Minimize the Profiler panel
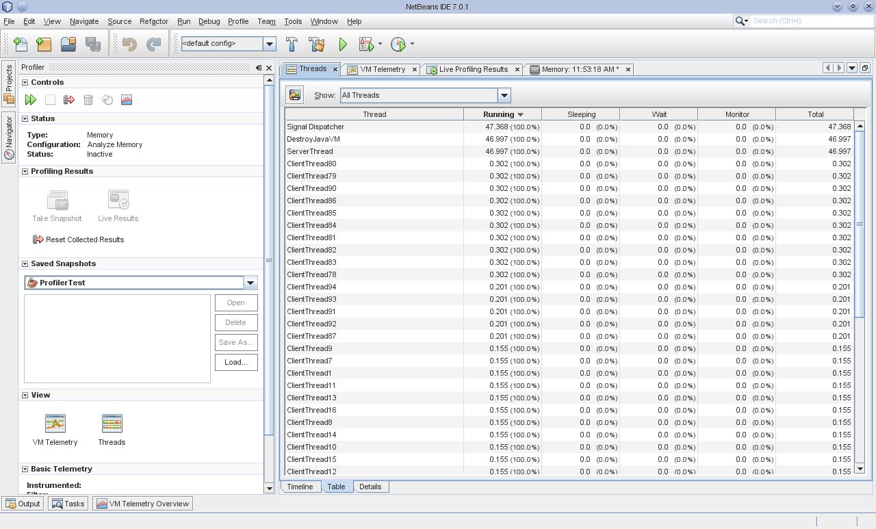Viewport: 876px width, 529px height. point(259,67)
